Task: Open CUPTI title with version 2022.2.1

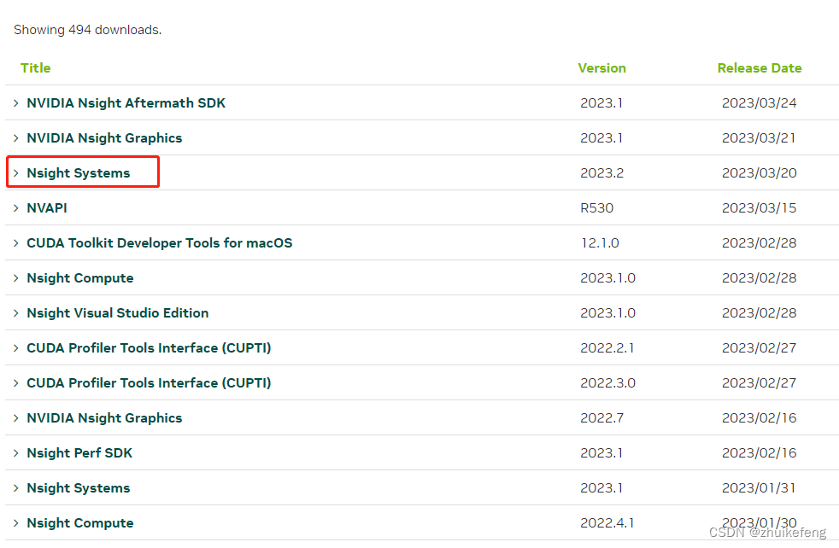Action: coord(149,348)
